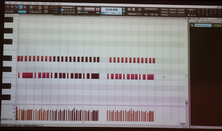Select the Erase tool

[25, 7]
